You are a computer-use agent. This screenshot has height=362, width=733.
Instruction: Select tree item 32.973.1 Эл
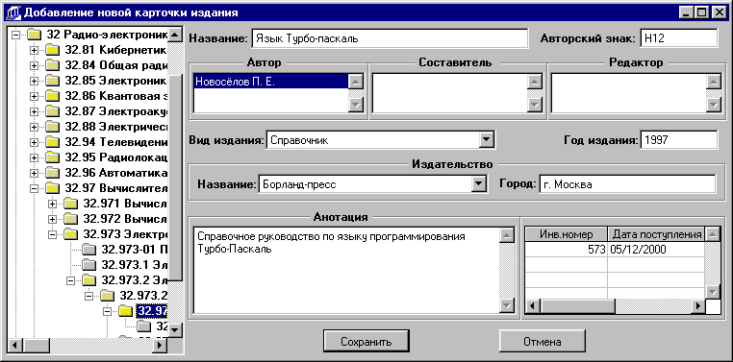[x=134, y=265]
